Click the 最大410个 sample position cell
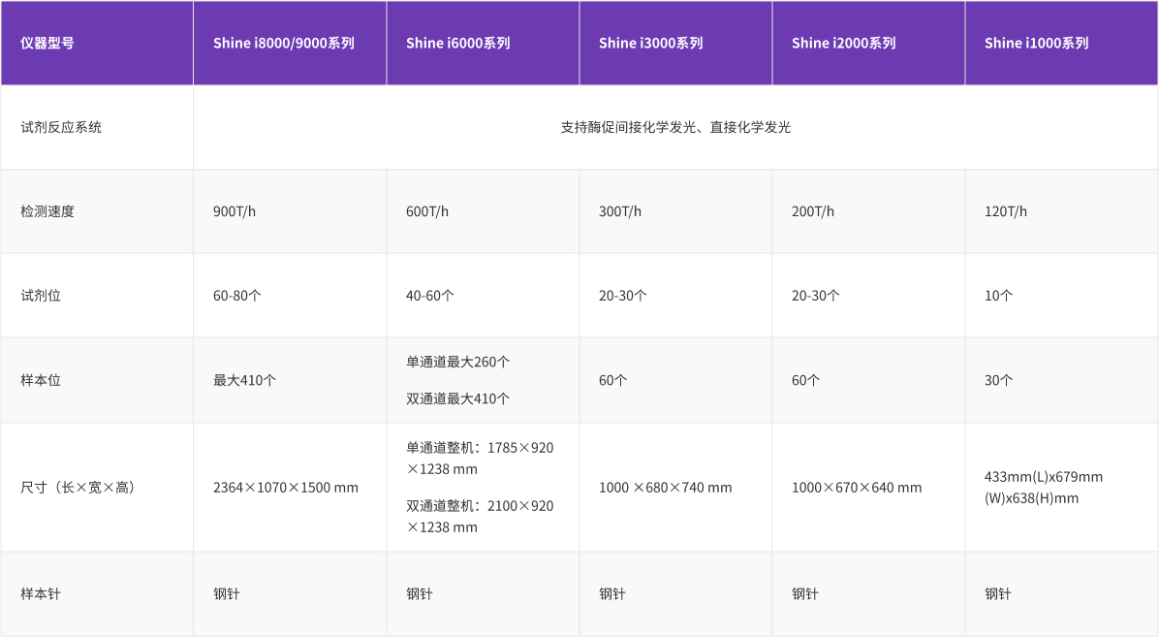 [x=244, y=380]
